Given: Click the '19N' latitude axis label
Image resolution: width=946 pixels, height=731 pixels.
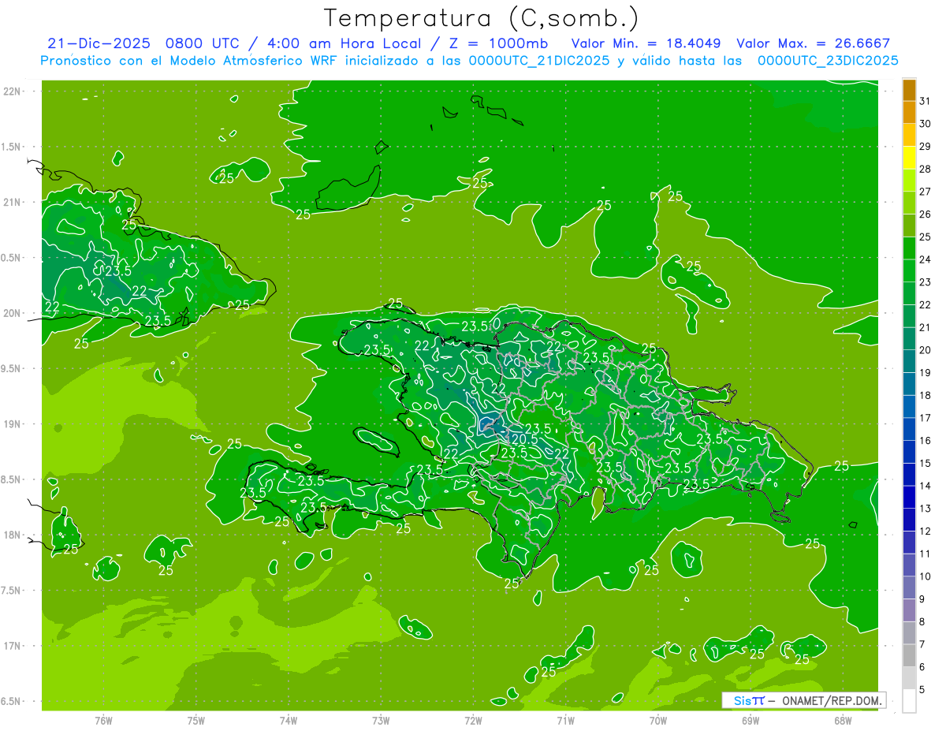Looking at the screenshot, I should (12, 424).
